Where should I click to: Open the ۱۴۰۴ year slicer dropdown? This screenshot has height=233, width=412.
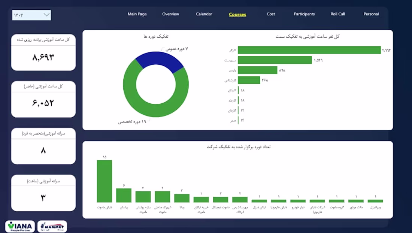point(31,15)
